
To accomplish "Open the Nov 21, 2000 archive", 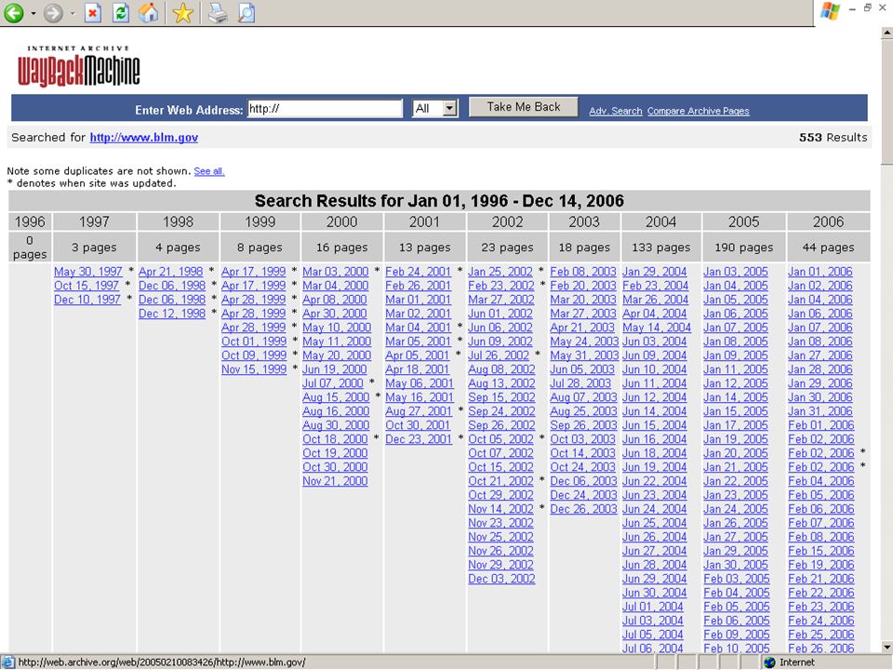I will coord(335,481).
